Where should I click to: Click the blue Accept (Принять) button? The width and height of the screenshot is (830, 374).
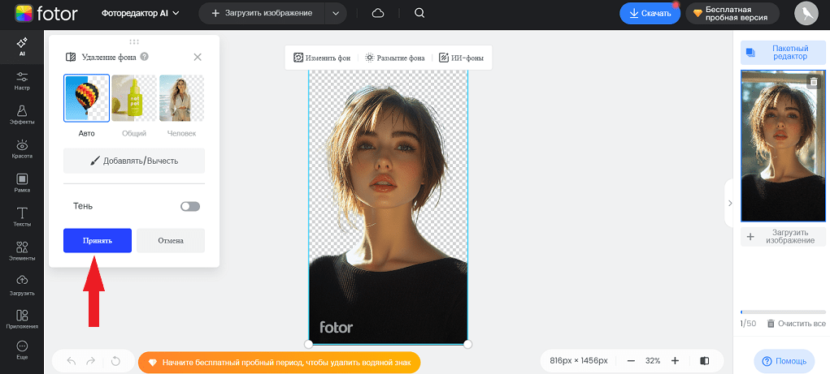98,241
